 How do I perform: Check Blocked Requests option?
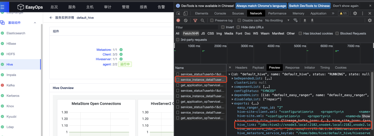(337, 34)
